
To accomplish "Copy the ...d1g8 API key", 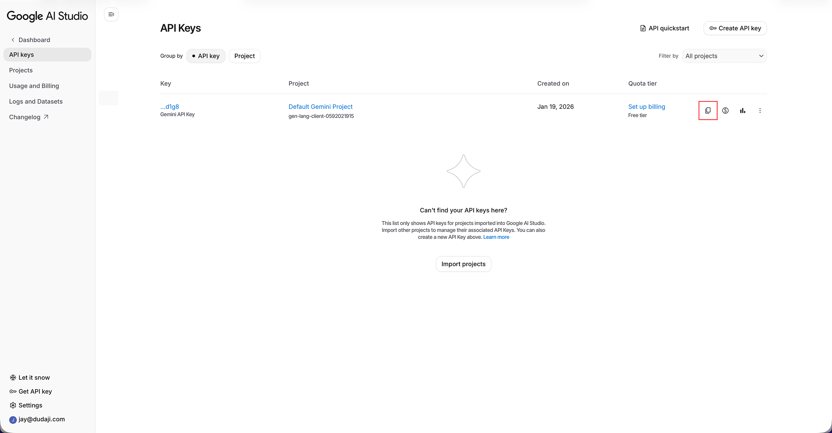I will 708,111.
